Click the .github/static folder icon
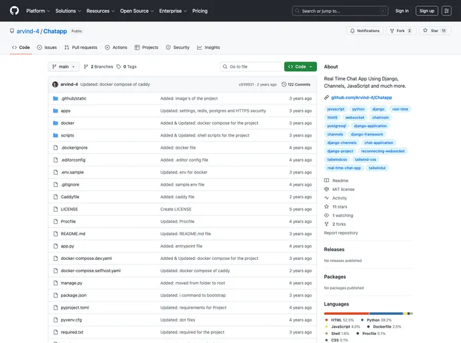This screenshot has width=461, height=343. coord(56,98)
